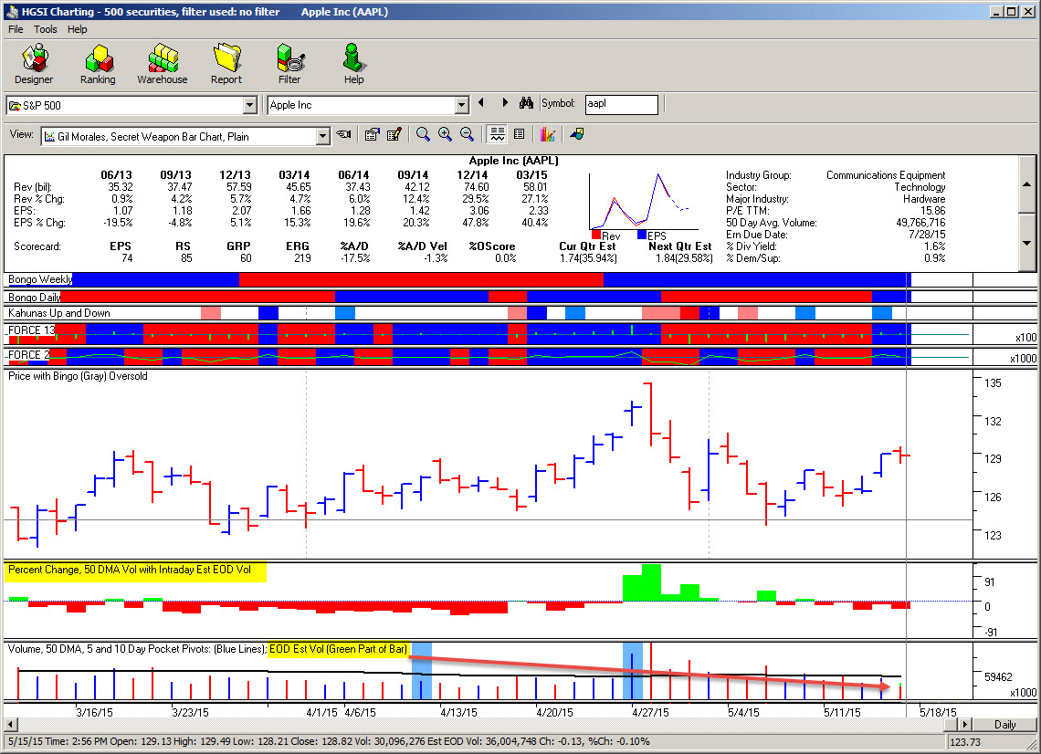Click the Help toolbar icon

(353, 65)
